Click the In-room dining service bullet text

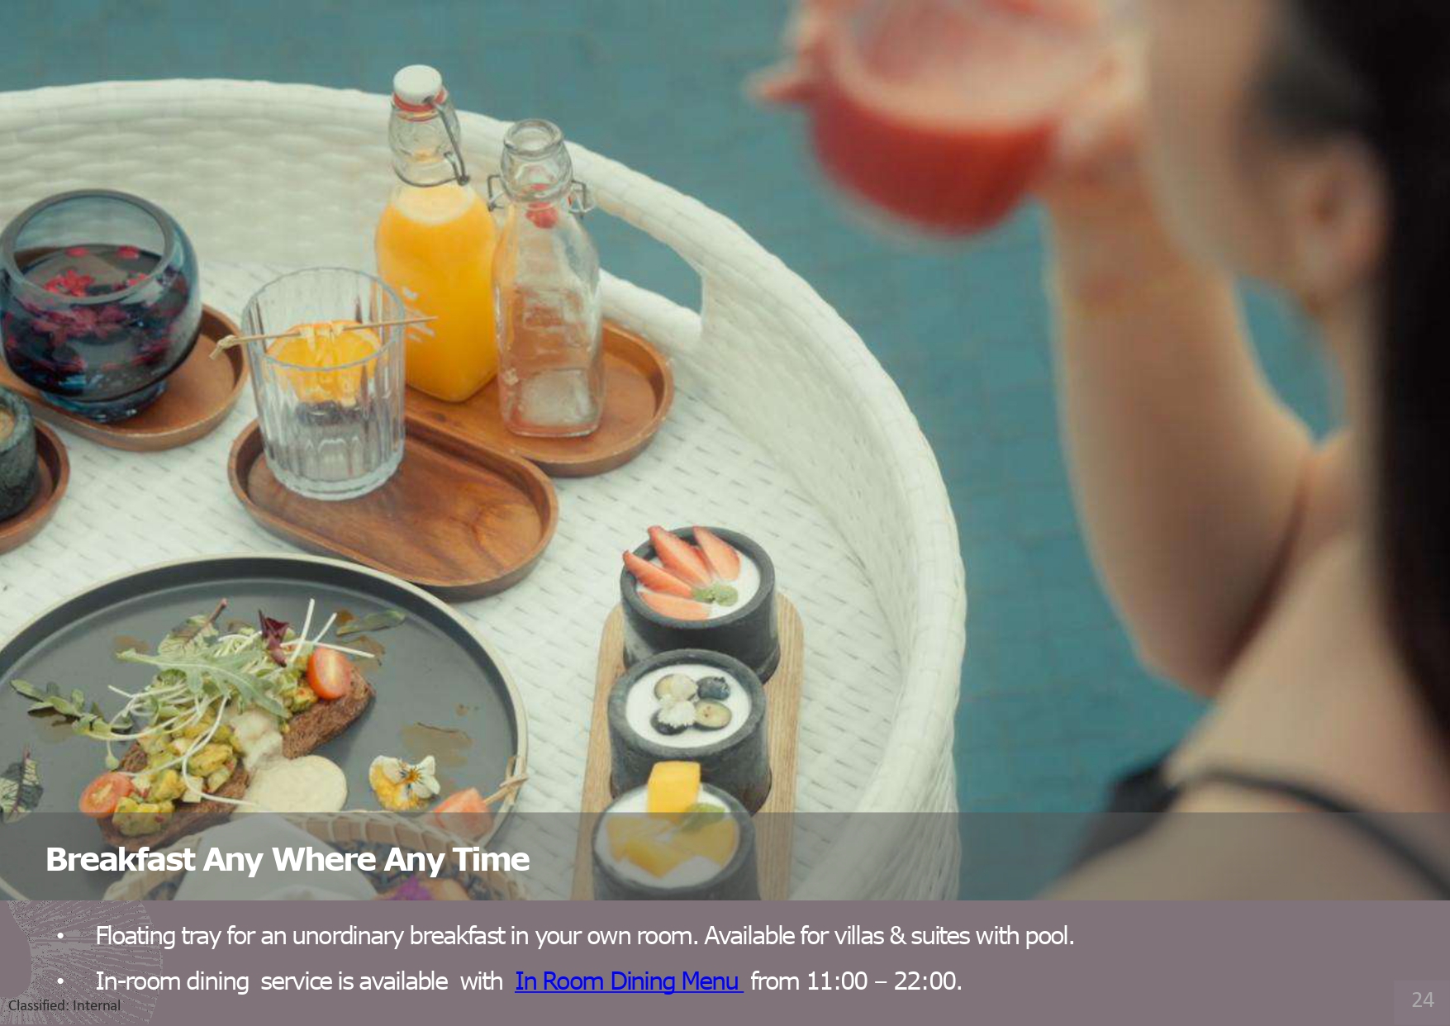tap(529, 981)
